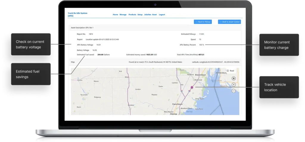Click the Latitude, Longitude coordinates text

216,62
